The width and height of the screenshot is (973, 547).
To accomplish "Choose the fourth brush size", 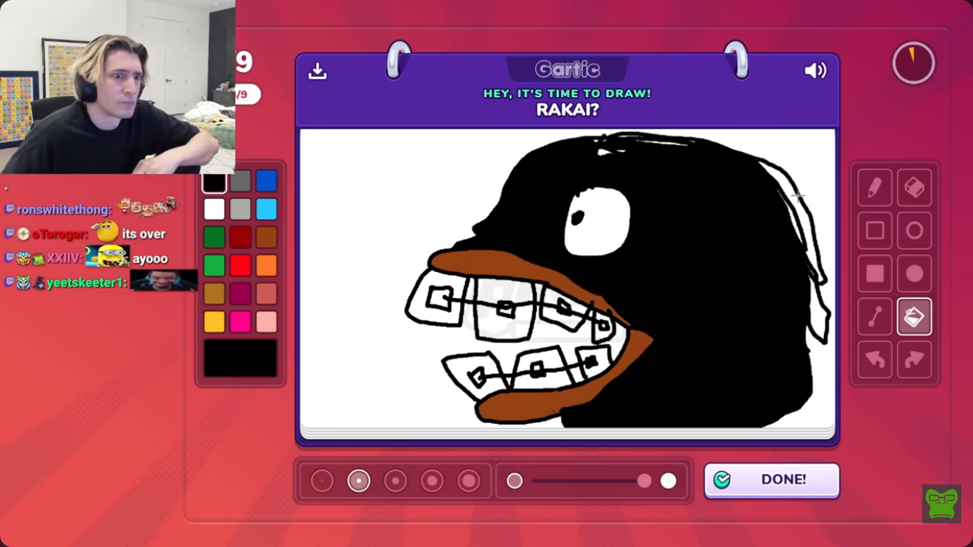I will 432,481.
